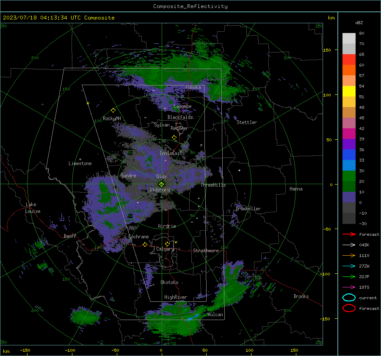
Task: Click the Okotoks city label
Action: click(169, 282)
